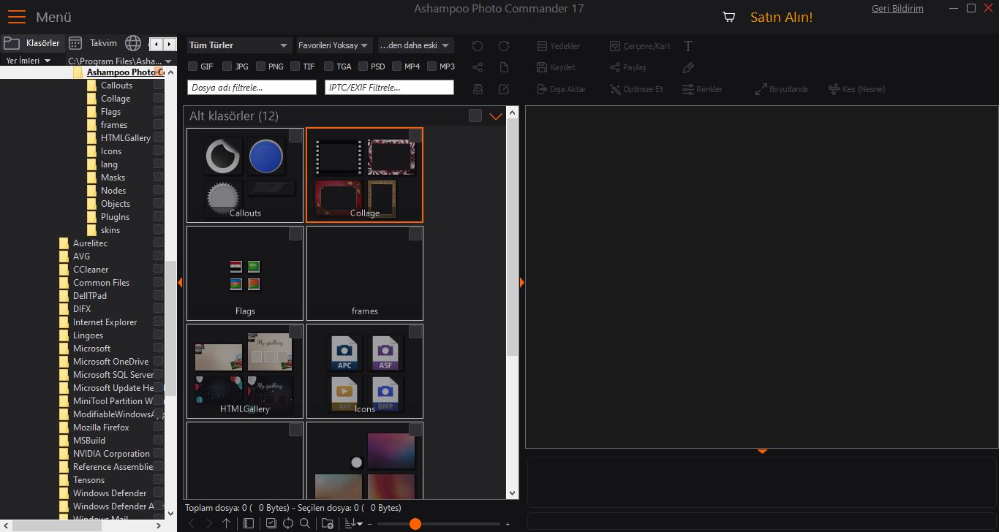999x532 pixels.
Task: Open the ...den daha eski date dropdown
Action: pyautogui.click(x=415, y=45)
